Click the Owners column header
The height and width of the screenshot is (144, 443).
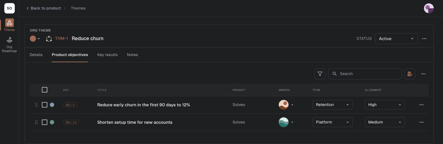coord(284,90)
